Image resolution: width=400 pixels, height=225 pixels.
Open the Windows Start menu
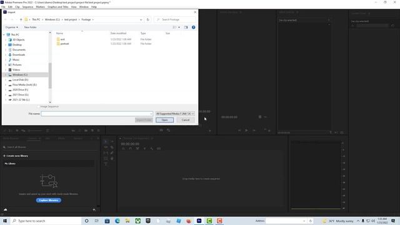pos(5,221)
